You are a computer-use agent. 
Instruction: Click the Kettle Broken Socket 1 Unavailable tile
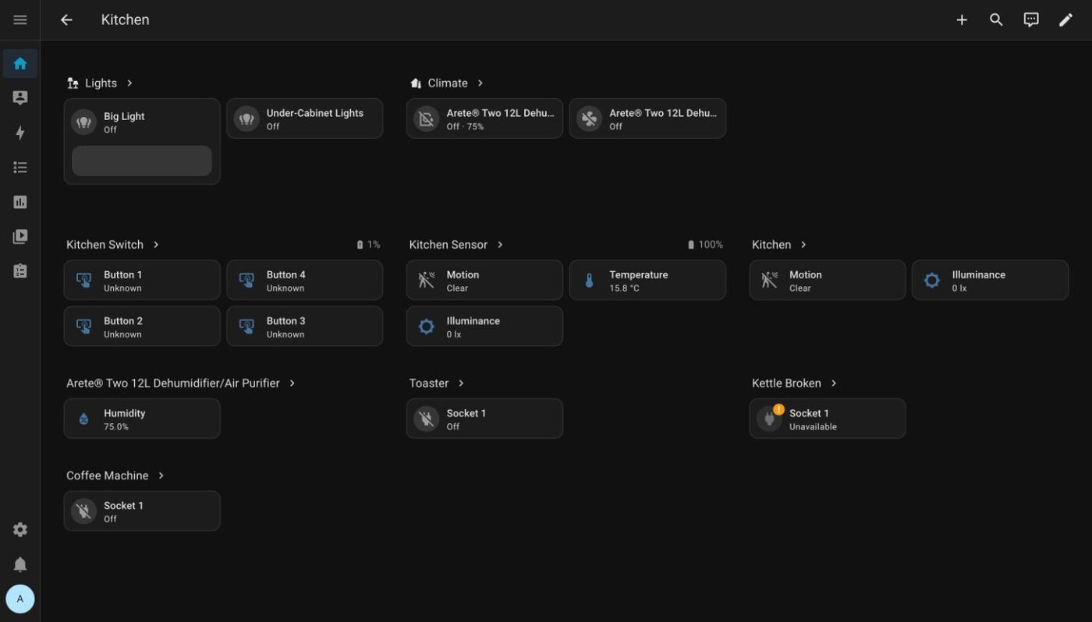click(x=828, y=419)
